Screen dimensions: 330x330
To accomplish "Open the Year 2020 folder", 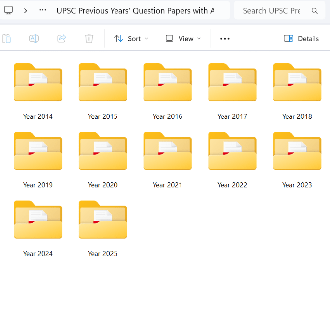I will pos(103,151).
